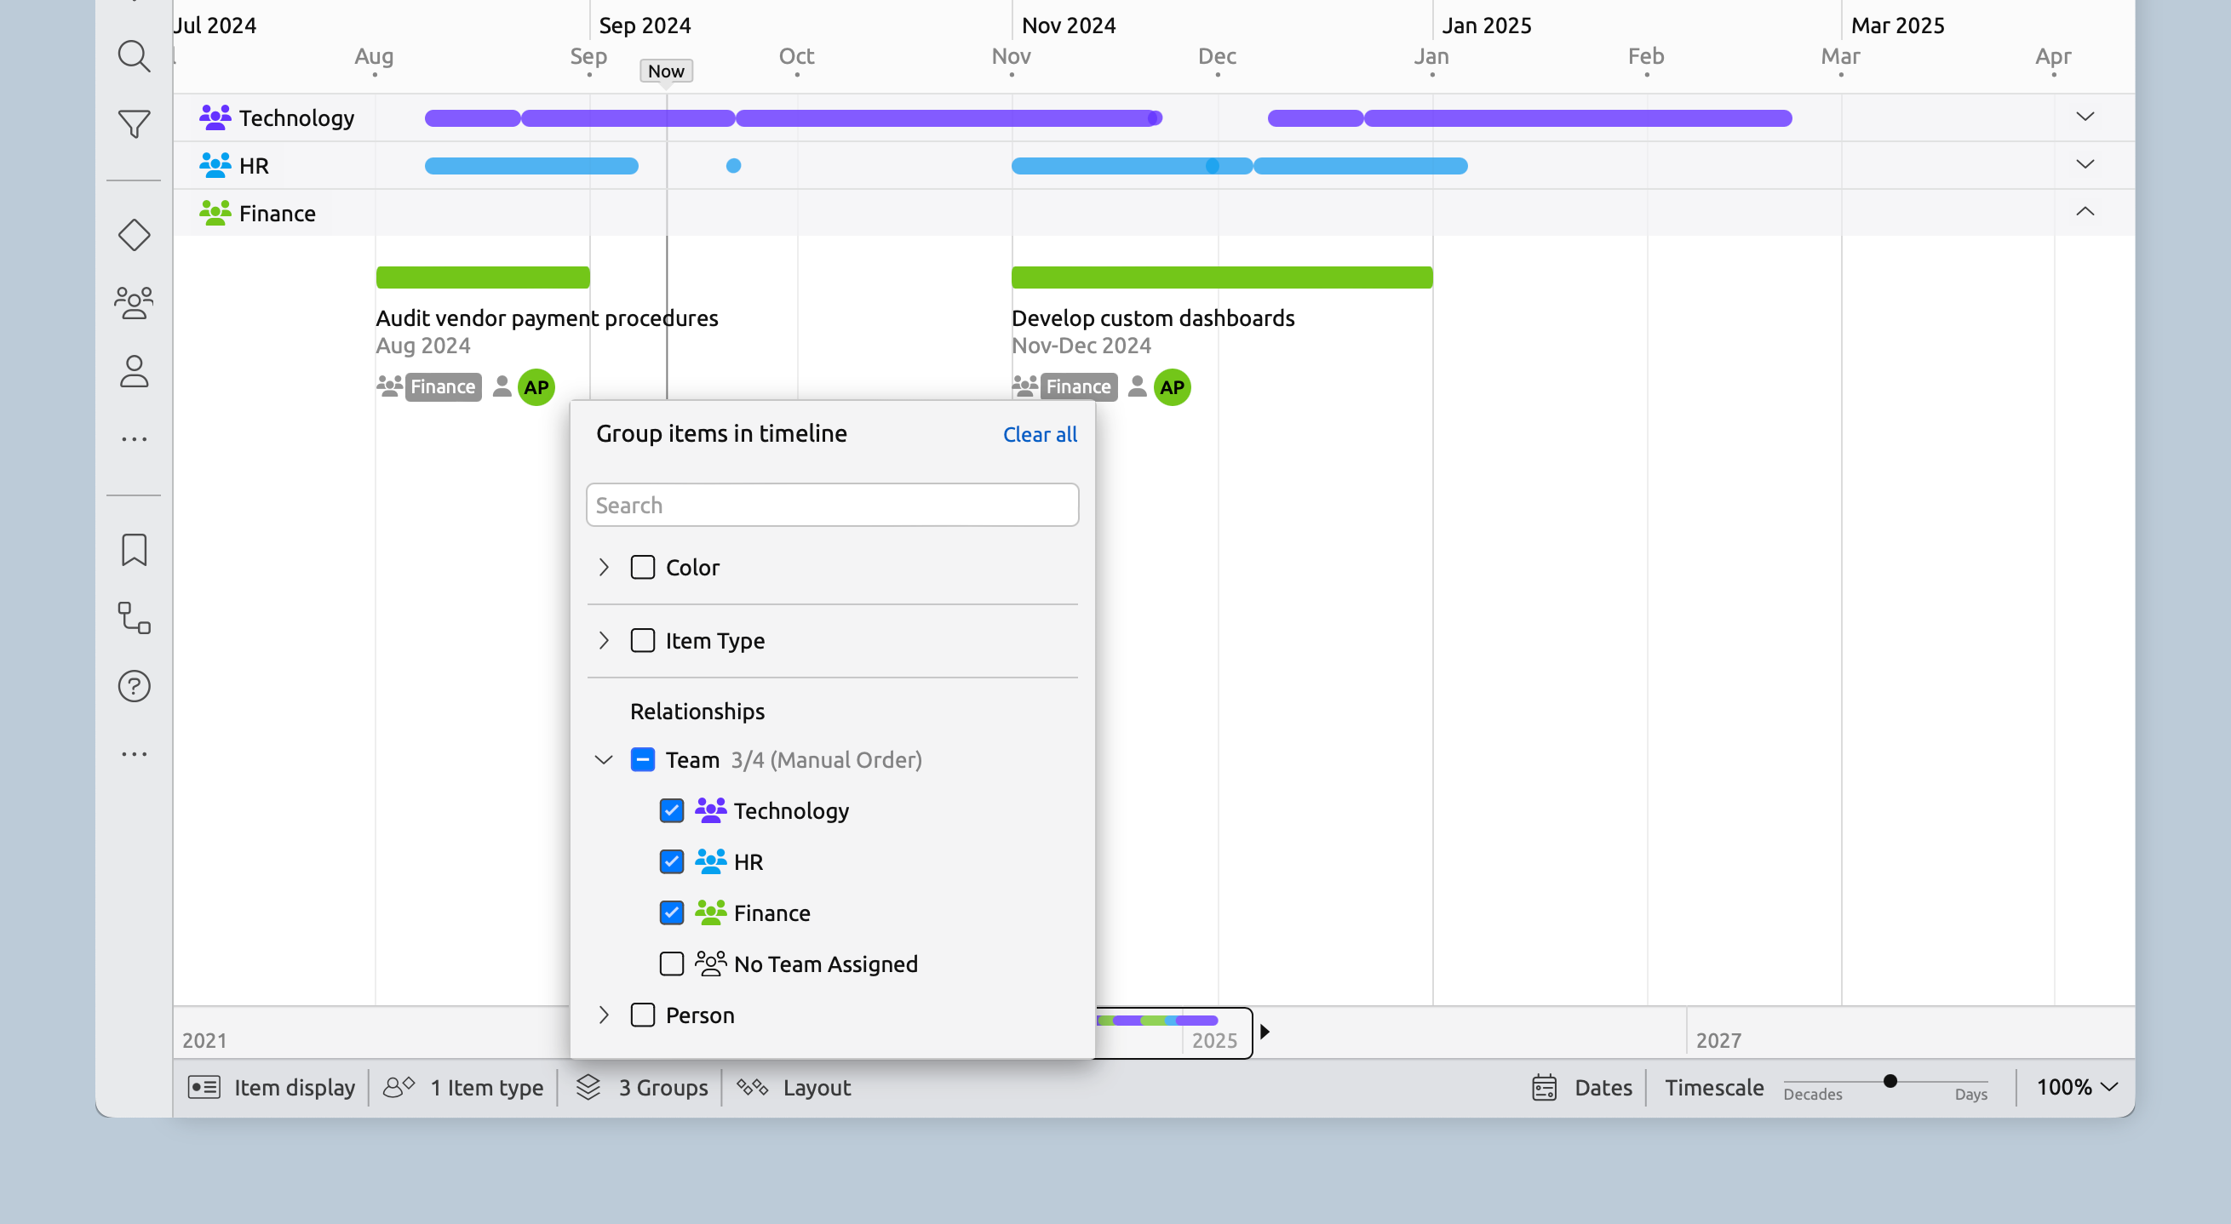Viewport: 2231px width, 1224px height.
Task: Click the first purple Technology timeline bar
Action: pos(473,117)
